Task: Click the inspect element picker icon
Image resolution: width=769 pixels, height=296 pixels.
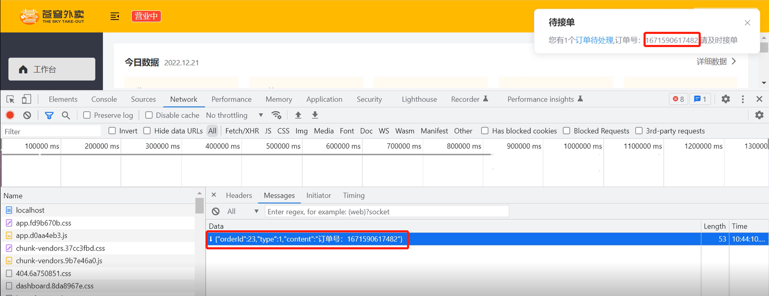Action: coord(11,99)
